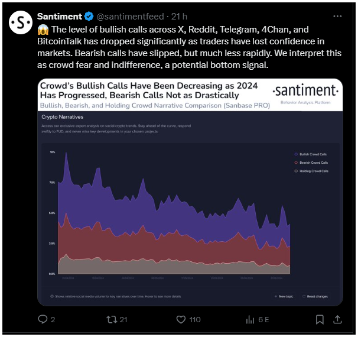Click the blue verified badge

pyautogui.click(x=89, y=17)
